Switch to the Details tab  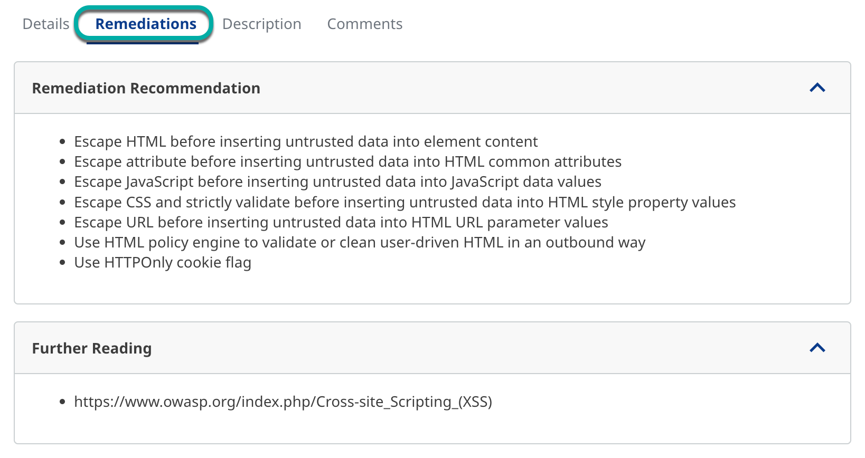coord(46,24)
